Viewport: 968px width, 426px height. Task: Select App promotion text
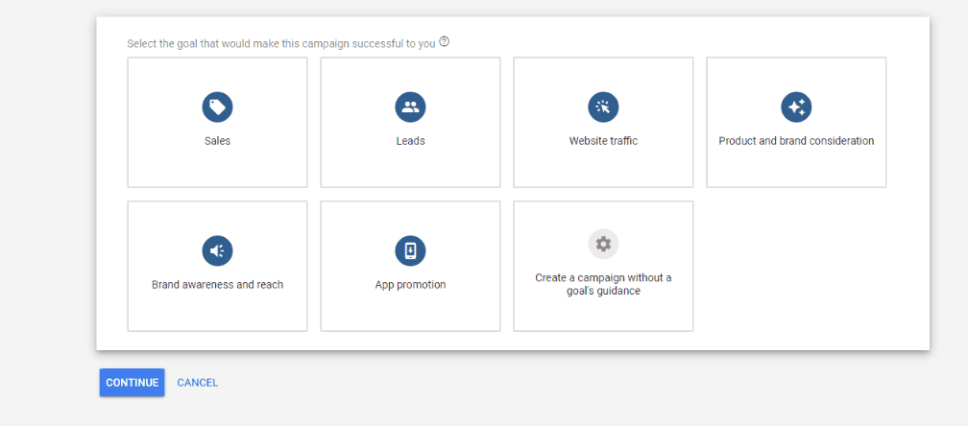[x=411, y=285]
